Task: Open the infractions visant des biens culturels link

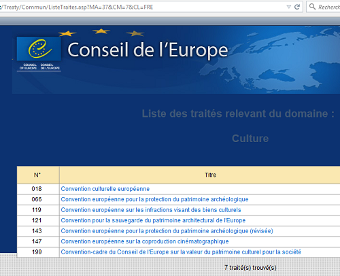Action: point(151,210)
